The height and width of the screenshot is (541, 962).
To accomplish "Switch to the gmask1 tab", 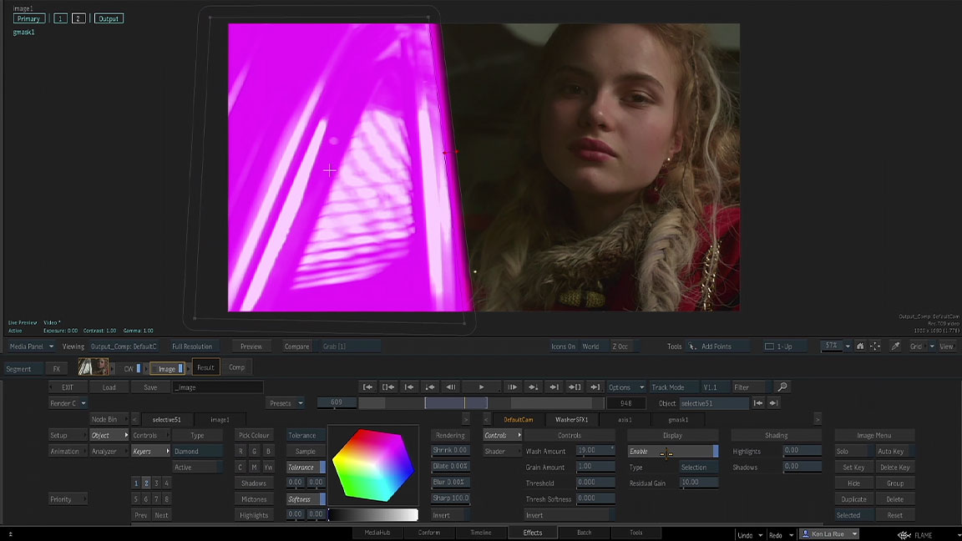I will click(x=678, y=420).
